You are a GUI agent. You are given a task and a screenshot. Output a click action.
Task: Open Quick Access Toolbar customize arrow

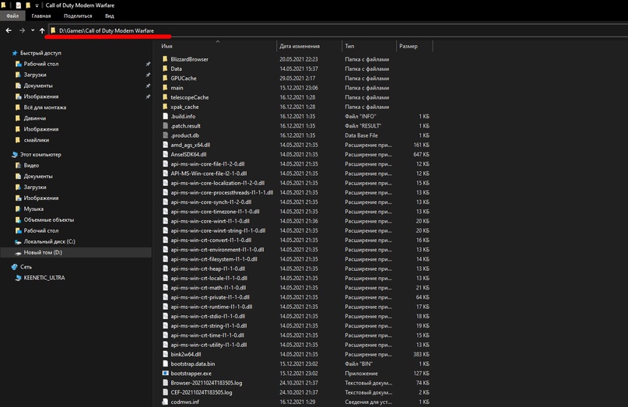37,5
